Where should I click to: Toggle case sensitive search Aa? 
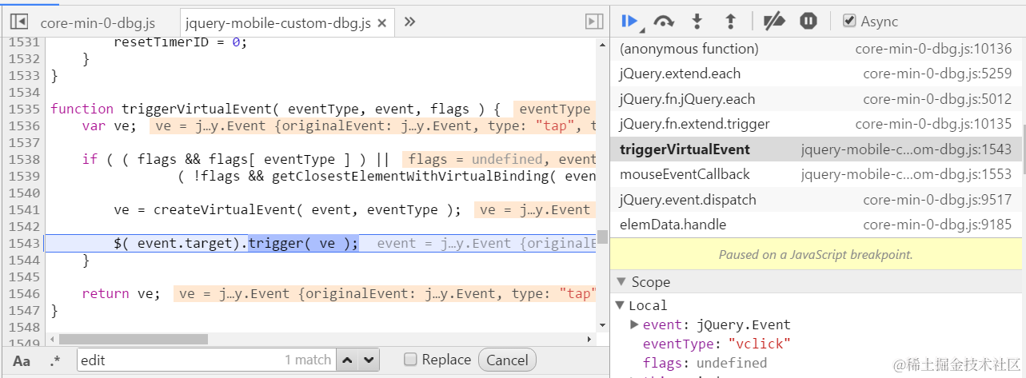[x=22, y=360]
